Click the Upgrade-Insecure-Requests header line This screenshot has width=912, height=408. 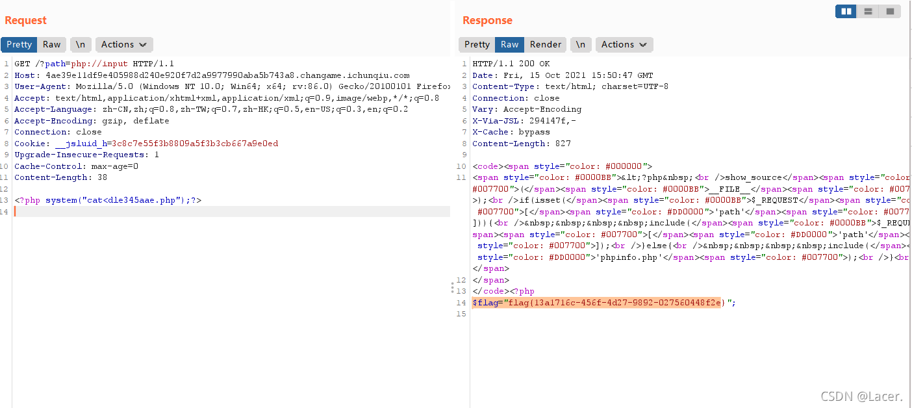(x=86, y=155)
